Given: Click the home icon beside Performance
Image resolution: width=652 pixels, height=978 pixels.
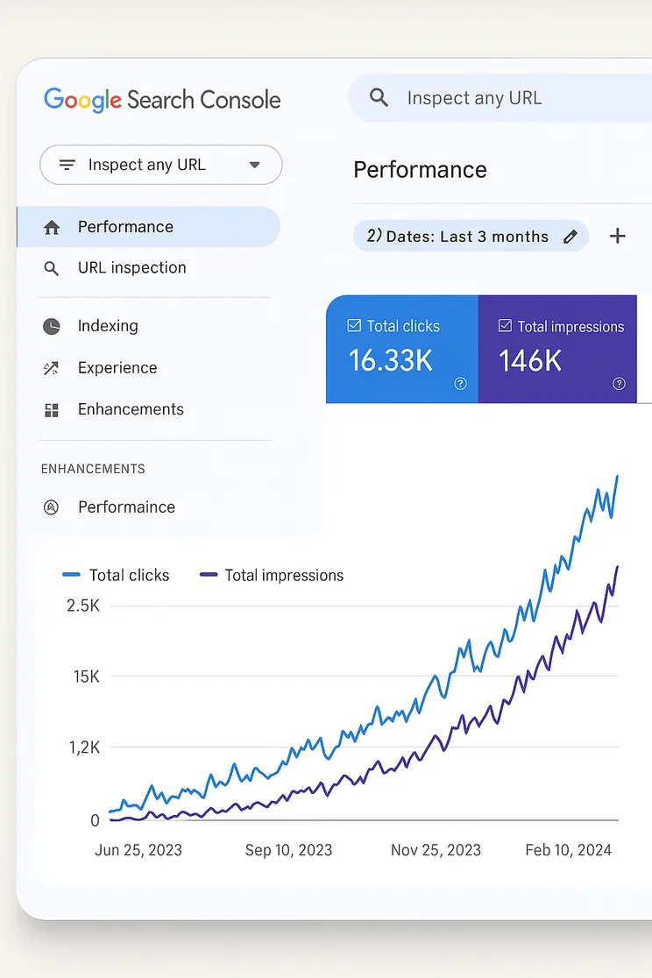Looking at the screenshot, I should 52,228.
